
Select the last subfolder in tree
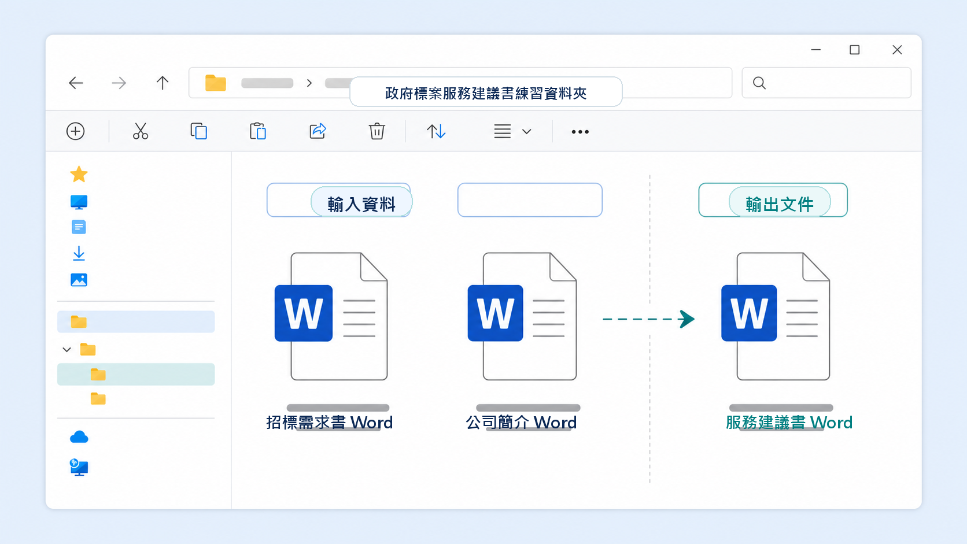[98, 398]
